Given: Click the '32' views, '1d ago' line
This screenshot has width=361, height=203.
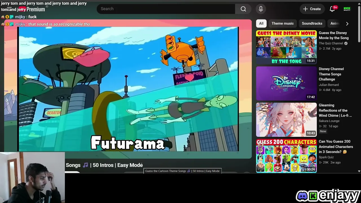Looking at the screenshot, I should point(328,126).
